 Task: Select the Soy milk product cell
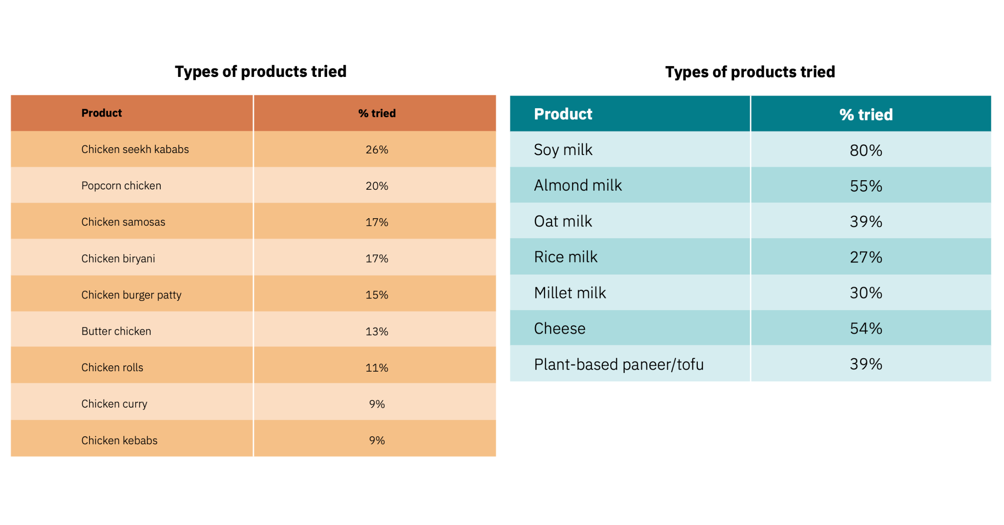pyautogui.click(x=563, y=150)
